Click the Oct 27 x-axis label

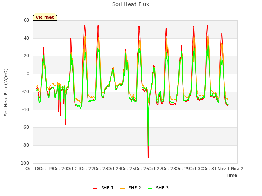[x=155, y=169]
